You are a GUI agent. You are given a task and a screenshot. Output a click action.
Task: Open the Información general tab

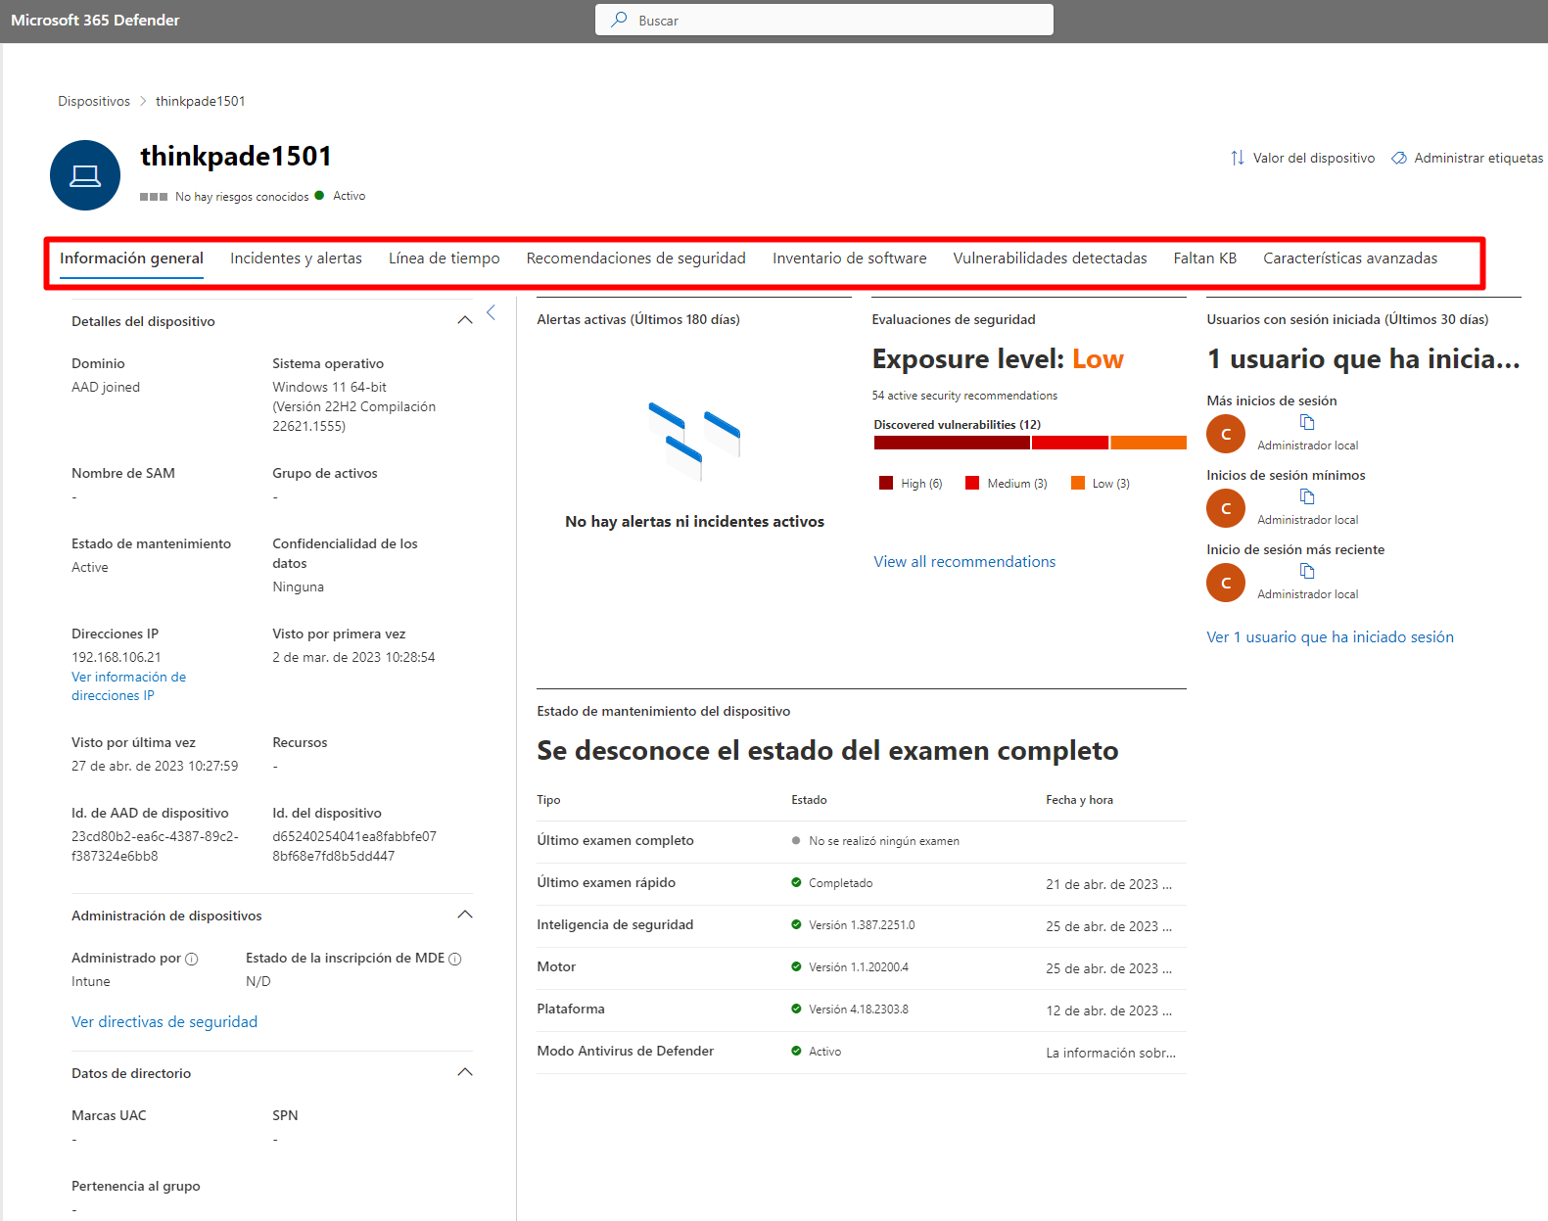131,258
